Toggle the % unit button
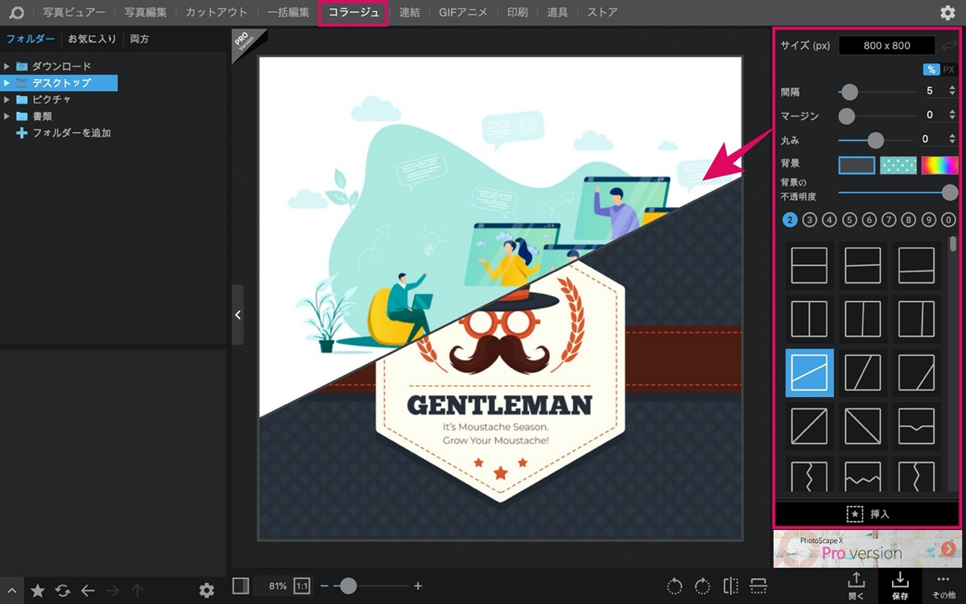 [931, 70]
